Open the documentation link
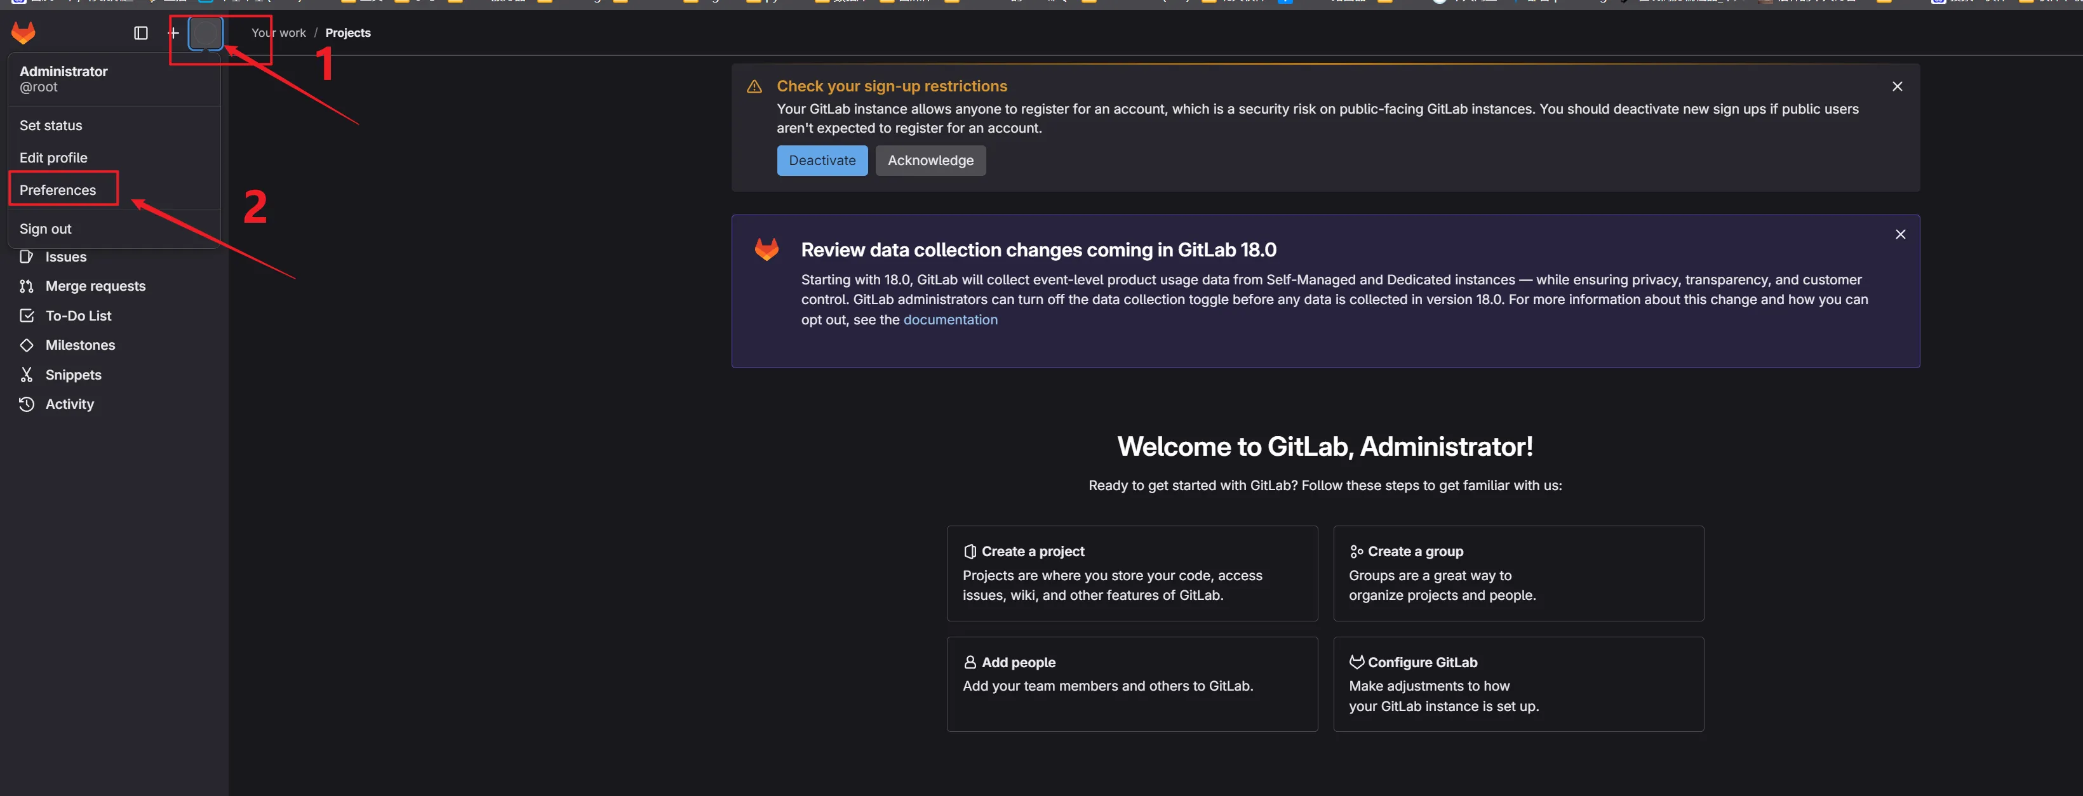 (x=950, y=320)
